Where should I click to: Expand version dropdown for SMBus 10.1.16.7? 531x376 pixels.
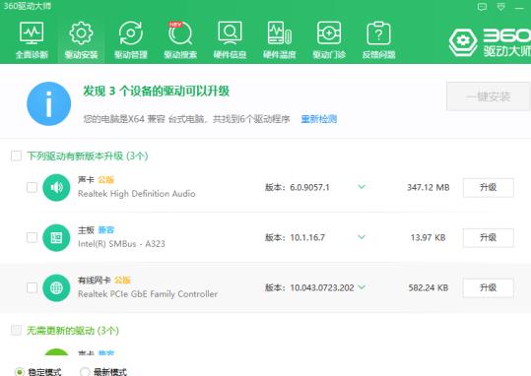(362, 237)
